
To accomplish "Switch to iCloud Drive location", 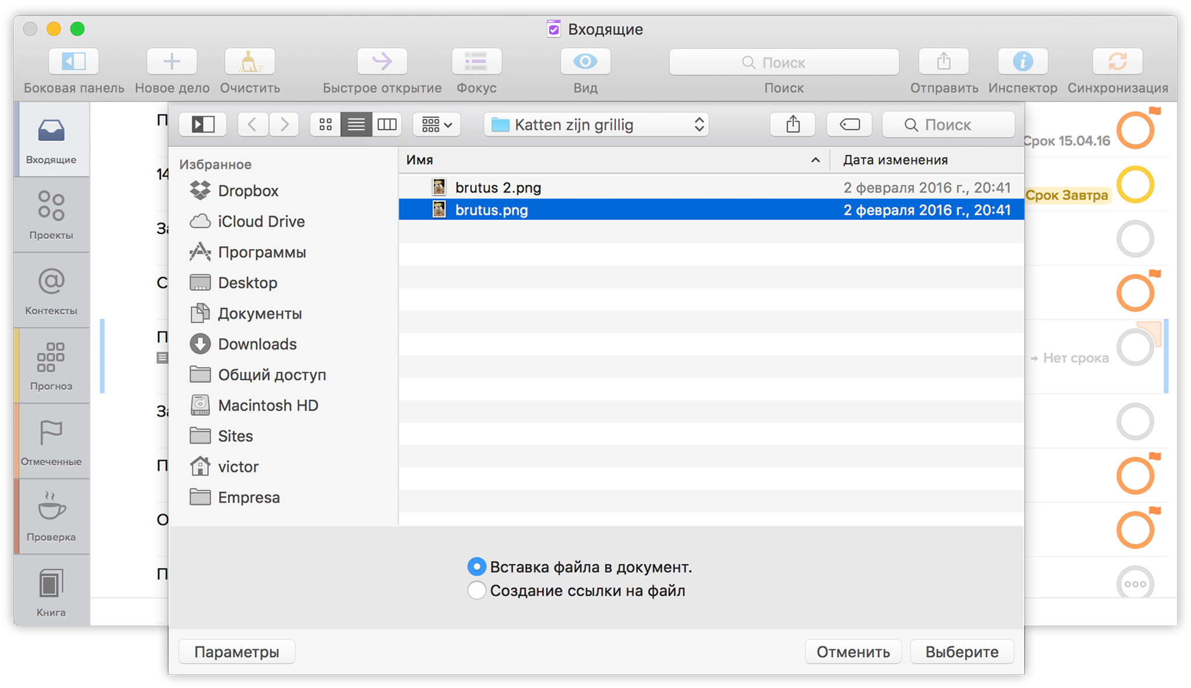I will click(x=260, y=222).
